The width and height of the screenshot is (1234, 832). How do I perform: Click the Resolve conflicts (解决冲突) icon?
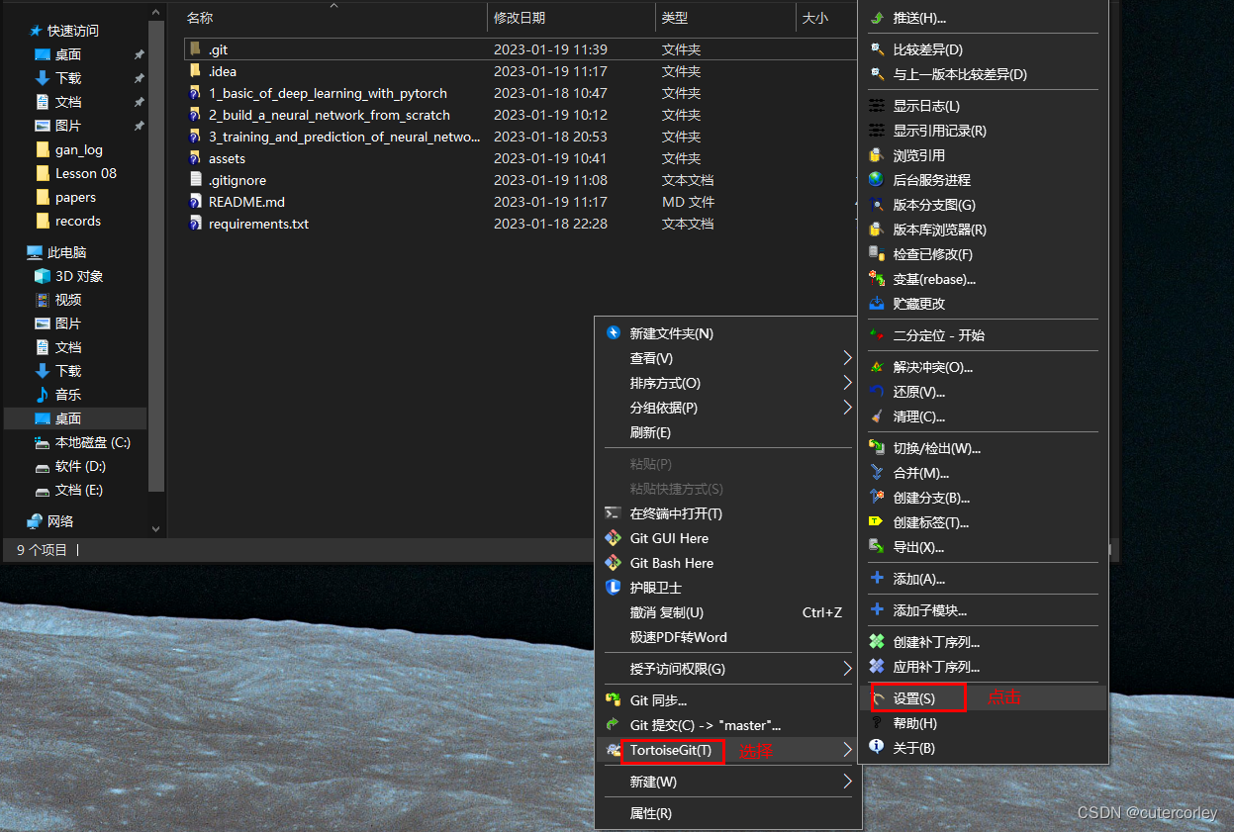click(x=877, y=367)
